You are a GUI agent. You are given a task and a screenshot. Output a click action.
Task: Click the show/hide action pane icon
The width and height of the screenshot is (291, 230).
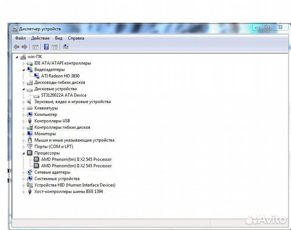[55, 47]
